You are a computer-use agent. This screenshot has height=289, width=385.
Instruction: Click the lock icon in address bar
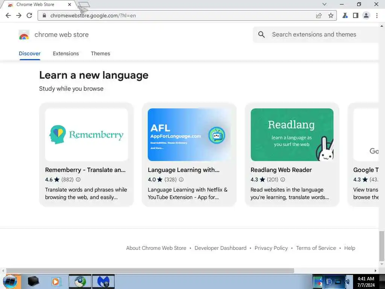pos(44,15)
